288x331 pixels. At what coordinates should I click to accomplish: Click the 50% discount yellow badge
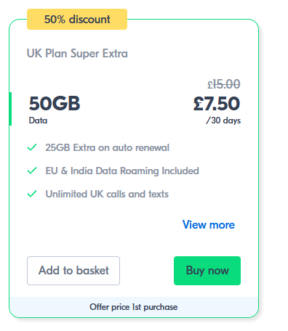pyautogui.click(x=77, y=20)
